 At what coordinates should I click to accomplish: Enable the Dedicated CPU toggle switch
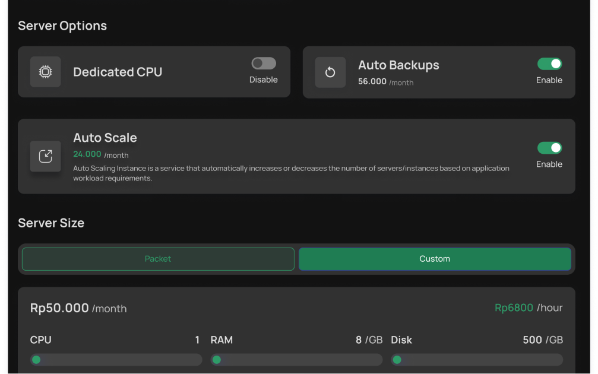(x=263, y=64)
